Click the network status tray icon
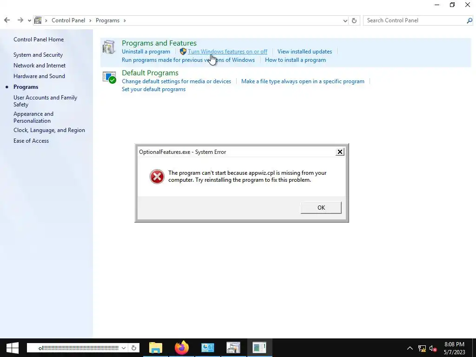Image resolution: width=476 pixels, height=357 pixels. (x=422, y=349)
